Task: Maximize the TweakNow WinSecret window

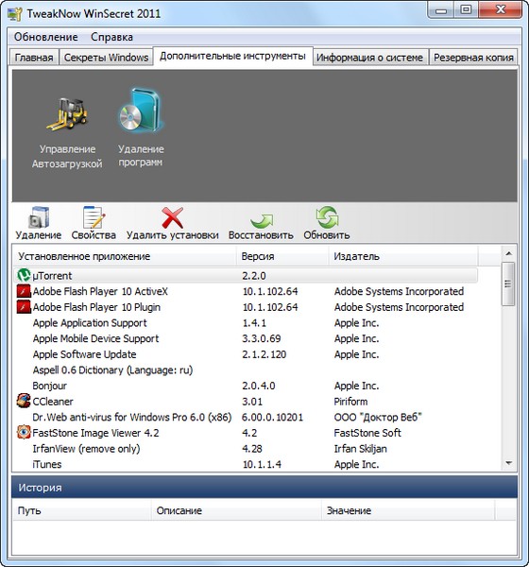Action: tap(466, 10)
